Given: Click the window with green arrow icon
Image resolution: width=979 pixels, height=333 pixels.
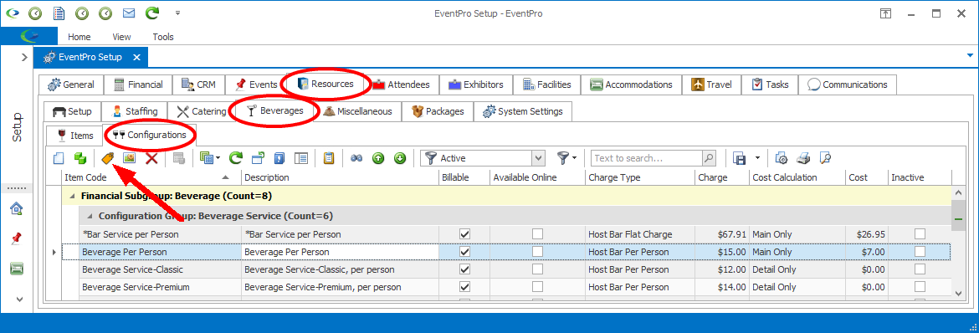Looking at the screenshot, I should click(x=258, y=159).
